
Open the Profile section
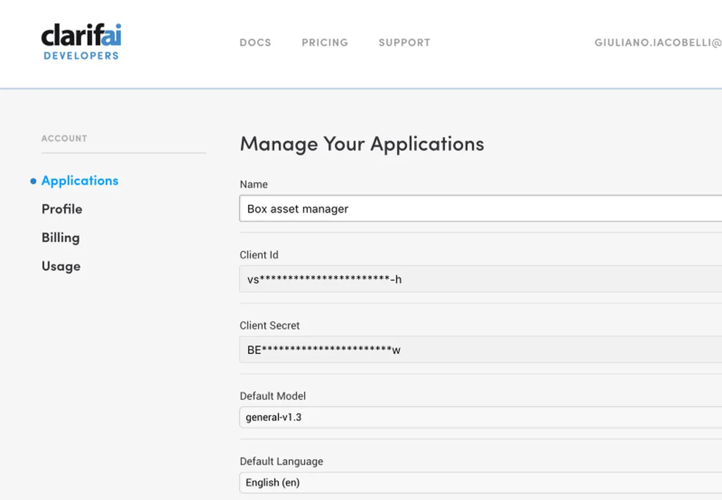(x=62, y=209)
